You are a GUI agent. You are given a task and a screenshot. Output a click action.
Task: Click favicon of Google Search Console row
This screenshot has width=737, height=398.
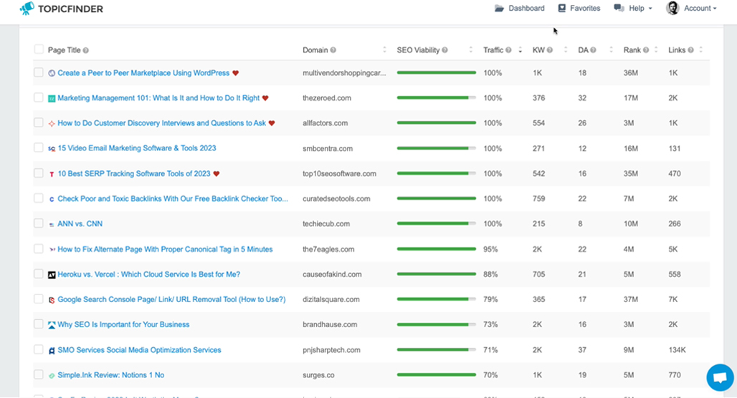click(52, 300)
